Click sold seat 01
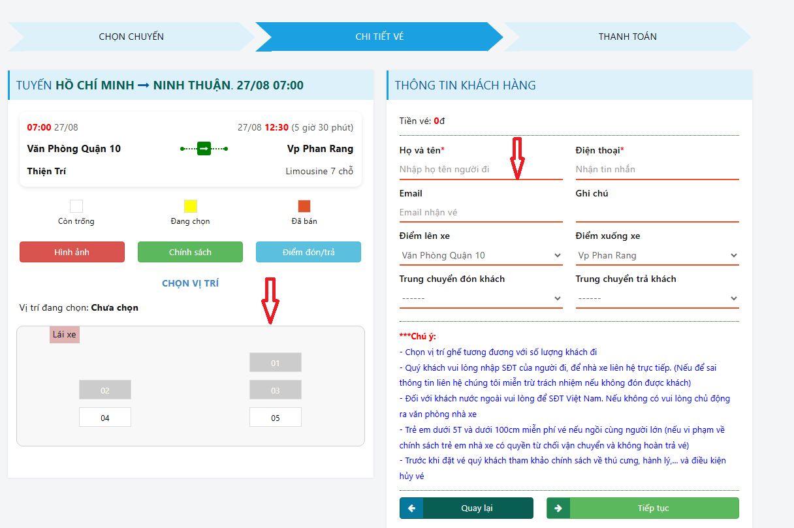Viewport: 794px width, 528px height. tap(276, 363)
